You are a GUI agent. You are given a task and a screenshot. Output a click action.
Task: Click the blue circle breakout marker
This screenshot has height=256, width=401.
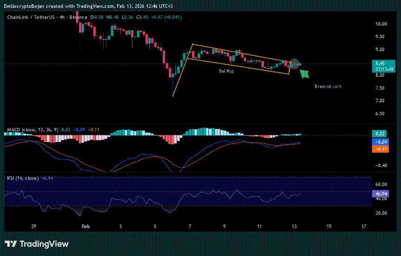point(295,63)
